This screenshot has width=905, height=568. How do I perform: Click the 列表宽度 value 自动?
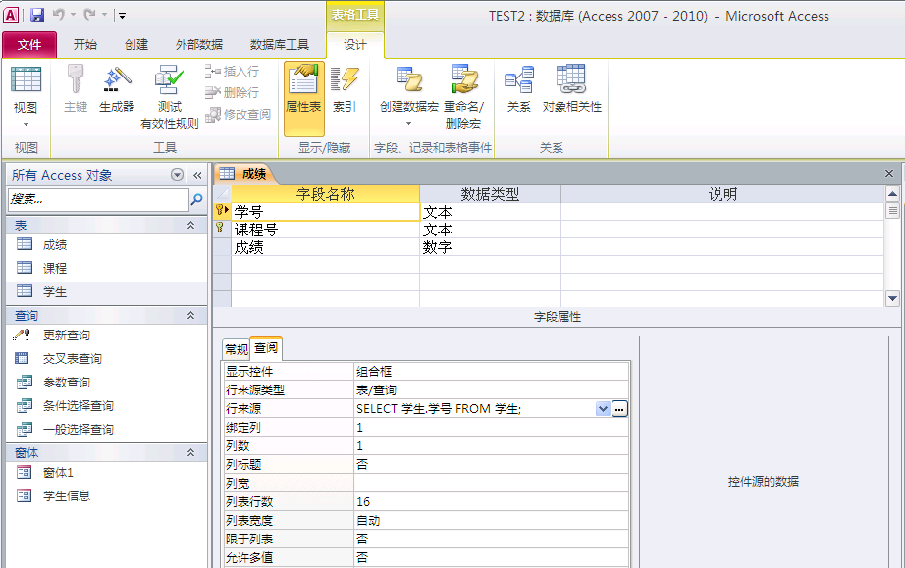point(491,520)
